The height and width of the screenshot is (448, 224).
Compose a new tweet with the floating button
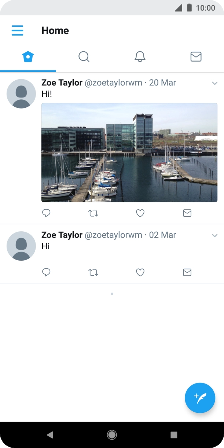(x=200, y=398)
